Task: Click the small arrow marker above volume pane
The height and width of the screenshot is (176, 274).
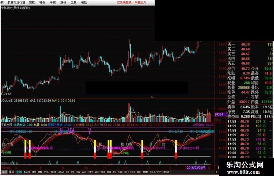Action: coord(153,97)
